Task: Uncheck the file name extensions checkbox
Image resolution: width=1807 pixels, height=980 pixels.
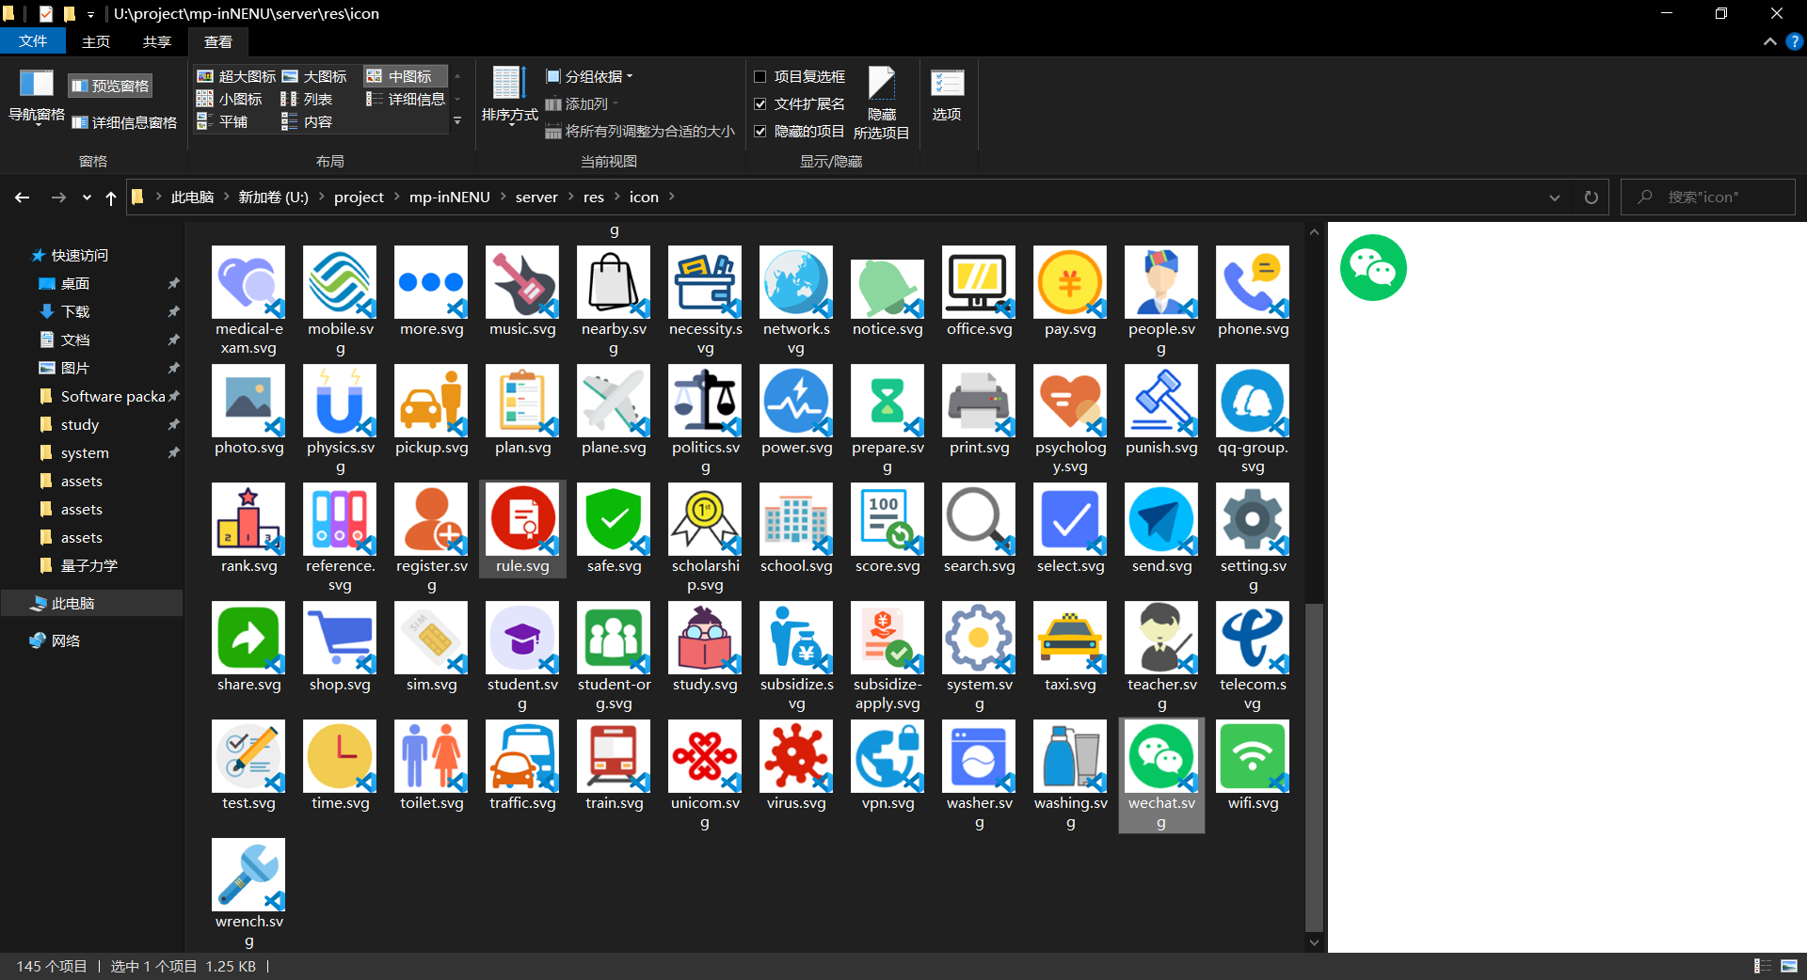Action: [760, 103]
